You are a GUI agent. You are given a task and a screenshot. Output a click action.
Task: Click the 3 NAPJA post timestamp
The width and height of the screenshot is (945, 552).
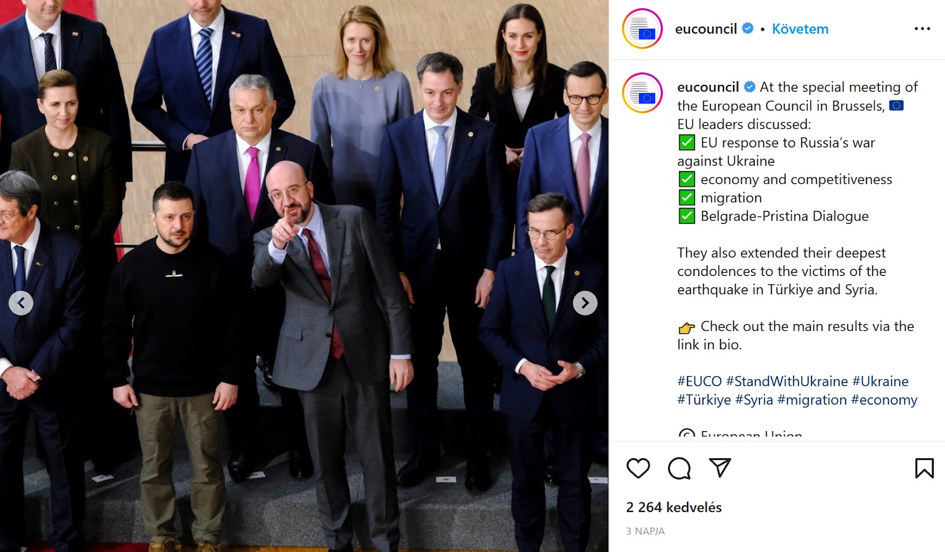(x=646, y=531)
